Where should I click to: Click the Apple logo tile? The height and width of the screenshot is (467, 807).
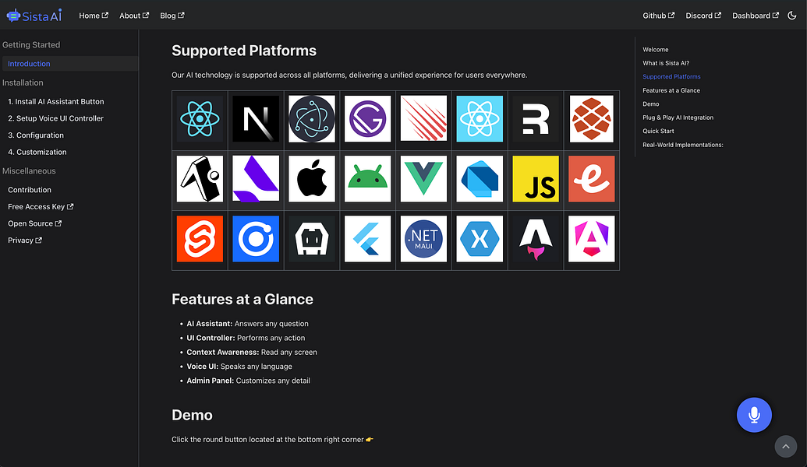click(x=312, y=179)
